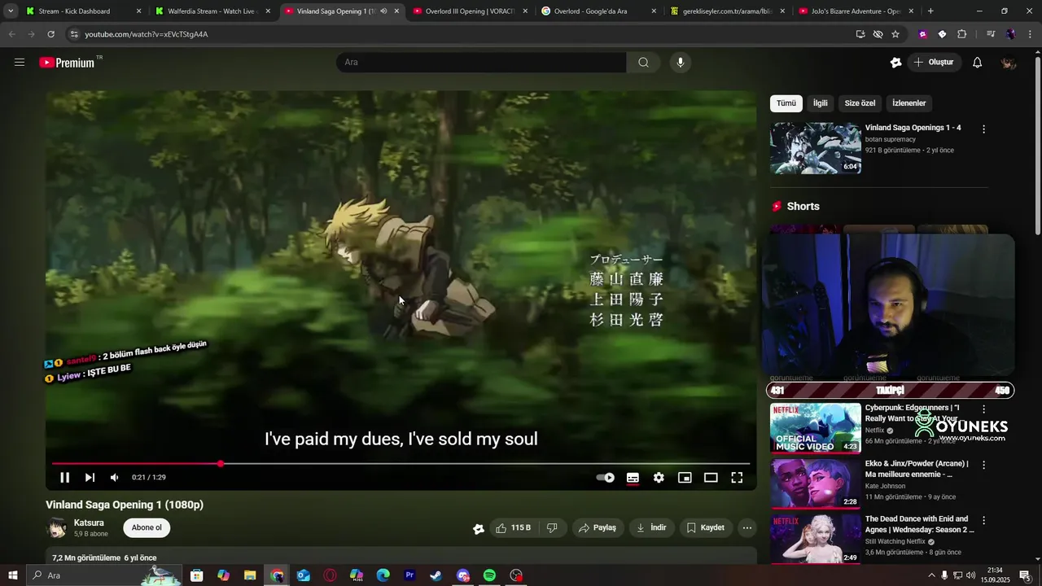Screen dimensions: 1042x586
Task: Switch to miniplayer mode
Action: pyautogui.click(x=685, y=478)
